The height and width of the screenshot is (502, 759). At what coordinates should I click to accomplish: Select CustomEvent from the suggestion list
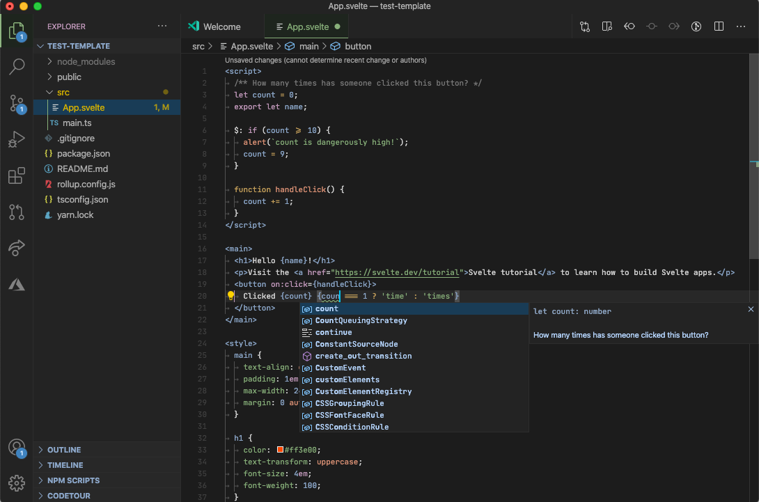point(340,368)
